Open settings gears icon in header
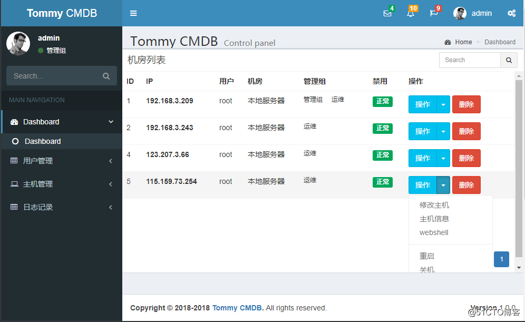 click(x=511, y=13)
